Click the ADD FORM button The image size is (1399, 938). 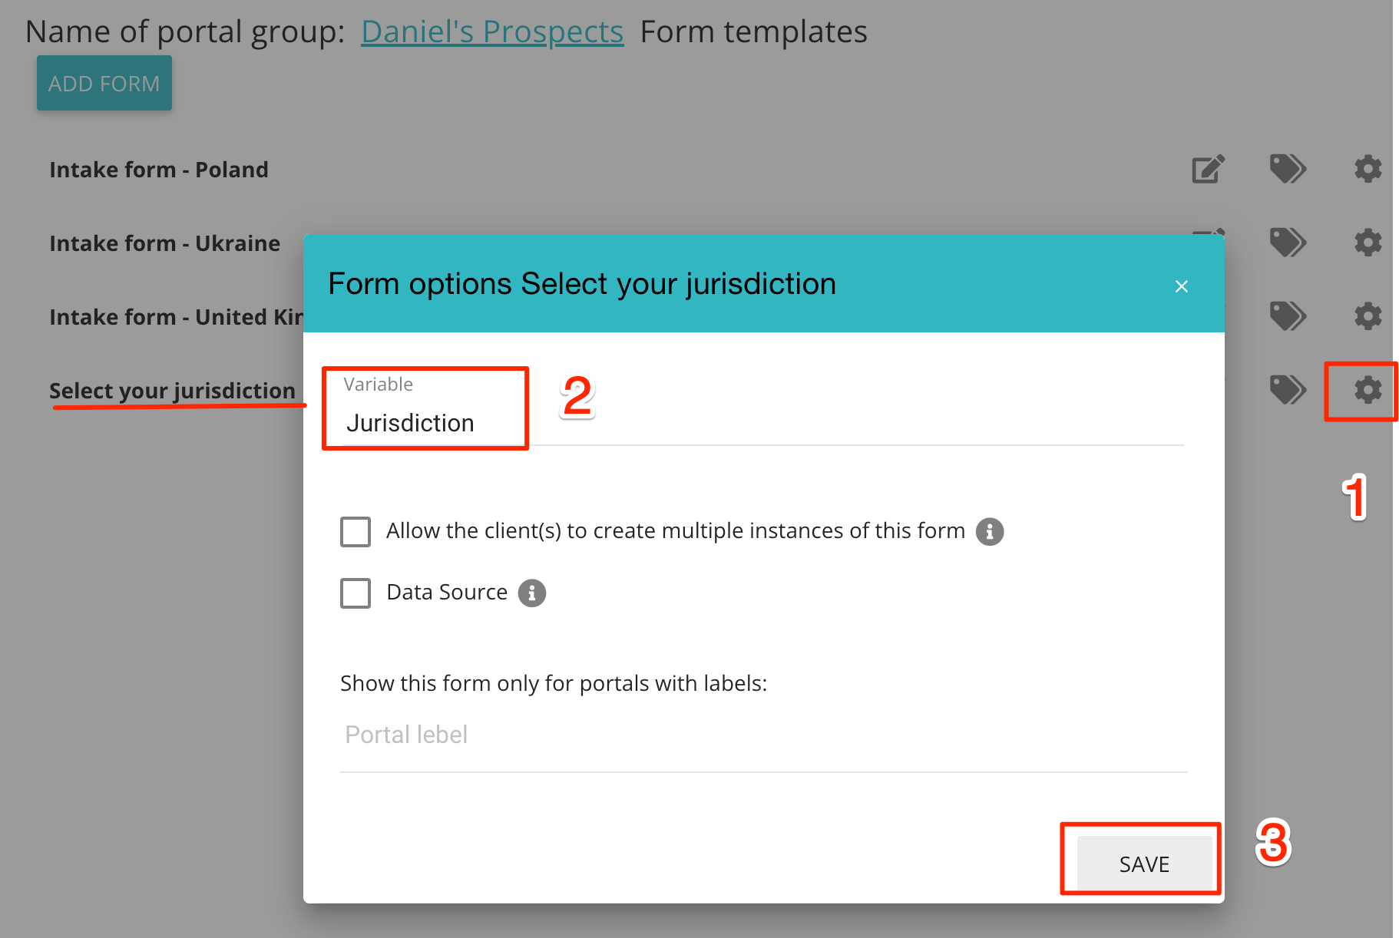coord(104,83)
